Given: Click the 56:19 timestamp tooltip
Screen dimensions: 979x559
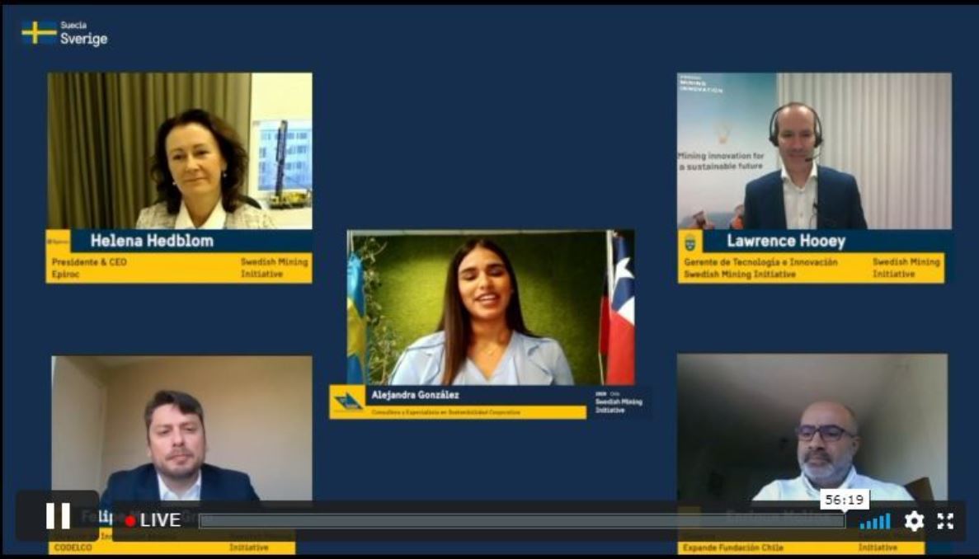Looking at the screenshot, I should tap(845, 500).
